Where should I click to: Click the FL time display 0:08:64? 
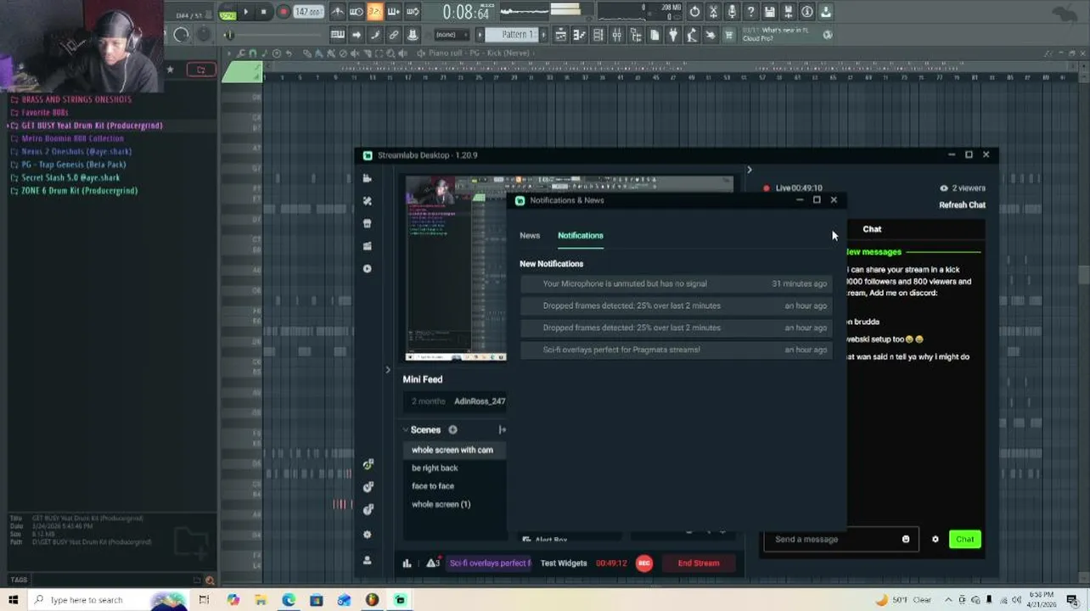(467, 12)
